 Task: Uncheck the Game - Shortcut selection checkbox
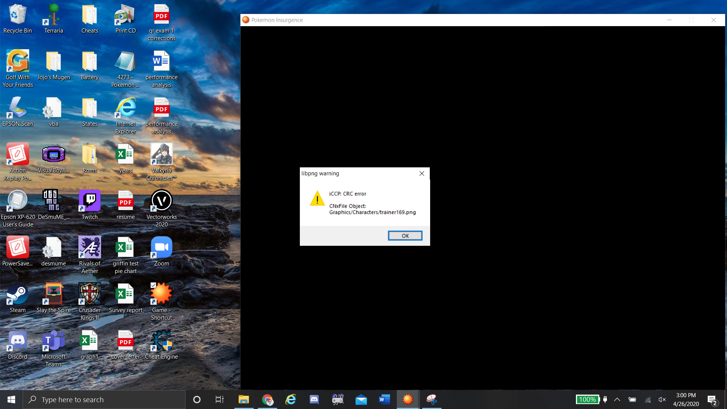[x=153, y=285]
